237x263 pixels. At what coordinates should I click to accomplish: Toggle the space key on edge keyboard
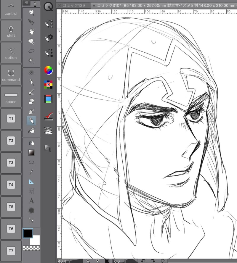pyautogui.click(x=11, y=97)
